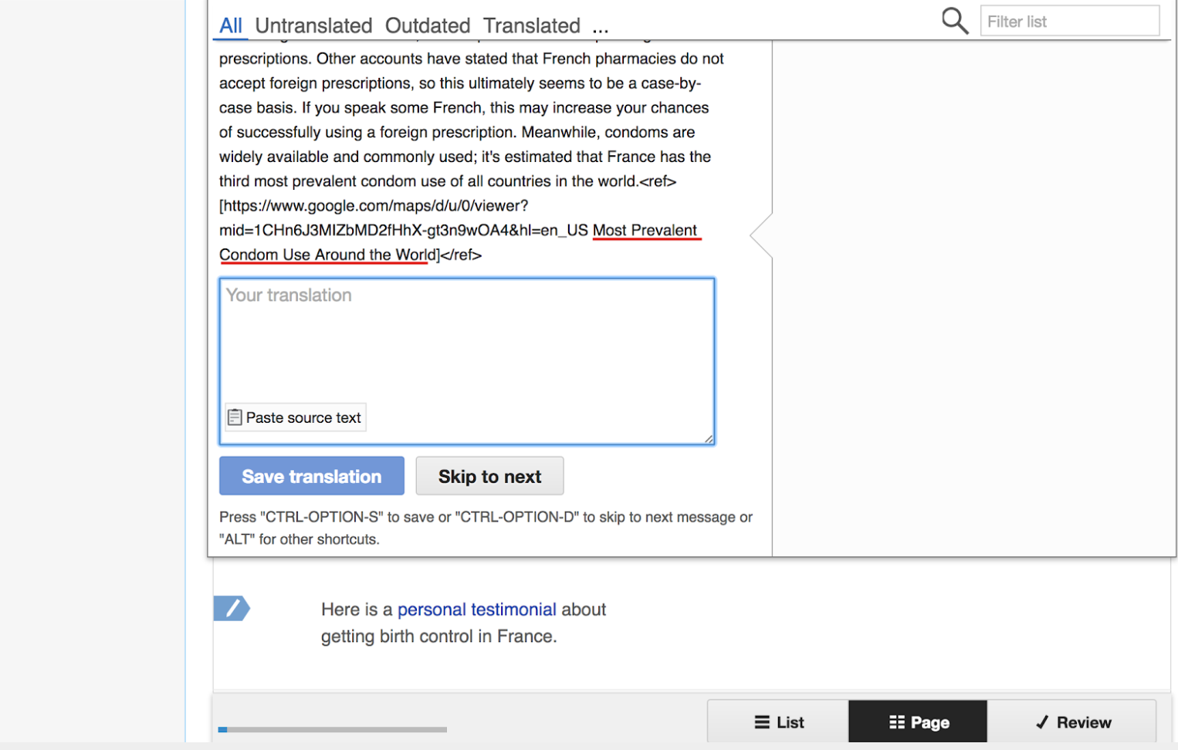
Task: Click the blue pencil edit icon
Action: click(231, 608)
